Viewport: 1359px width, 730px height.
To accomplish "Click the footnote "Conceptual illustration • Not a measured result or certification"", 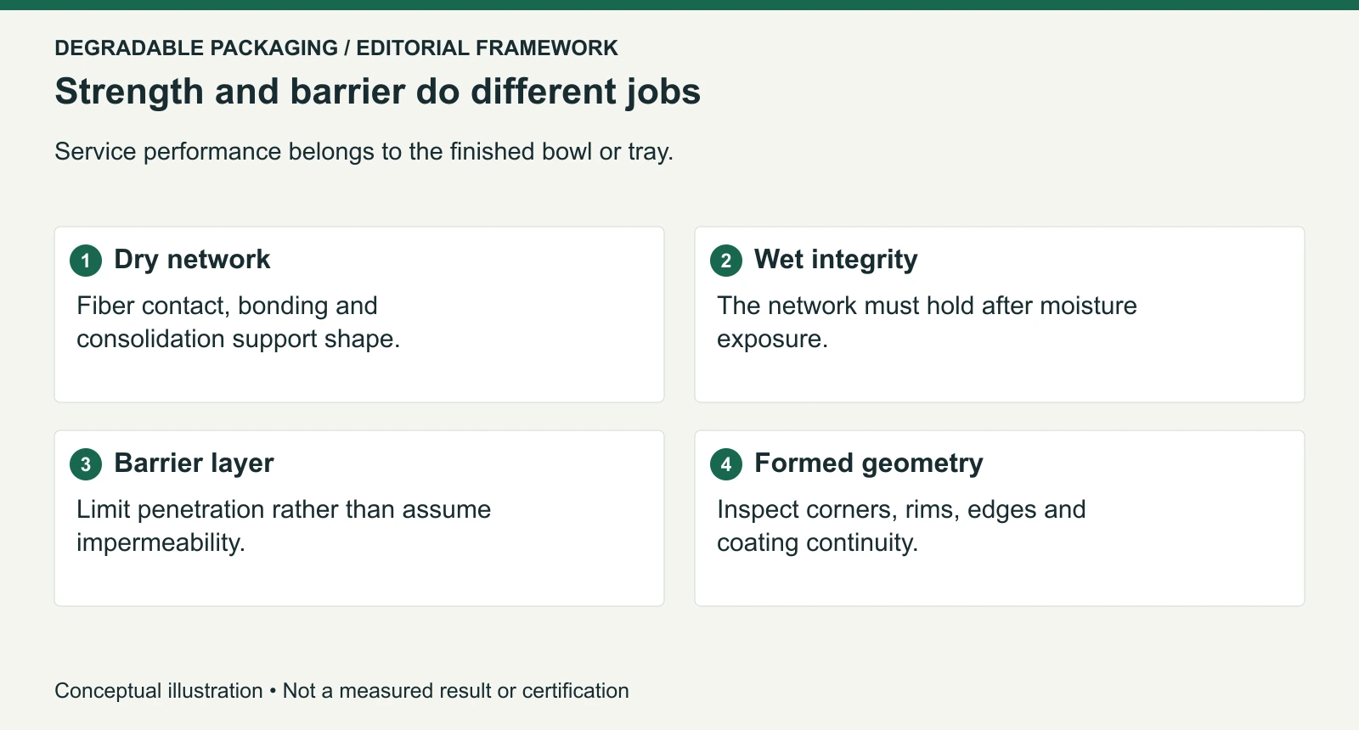I will [342, 691].
